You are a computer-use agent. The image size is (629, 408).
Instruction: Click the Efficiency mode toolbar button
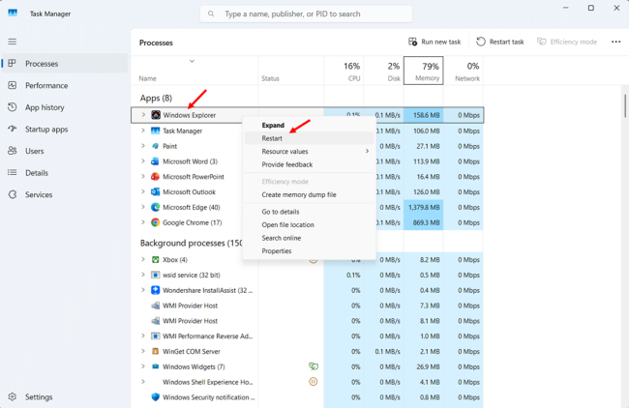(x=567, y=42)
